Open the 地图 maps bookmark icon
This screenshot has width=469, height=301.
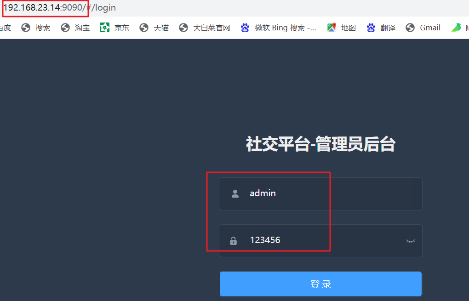pos(332,28)
